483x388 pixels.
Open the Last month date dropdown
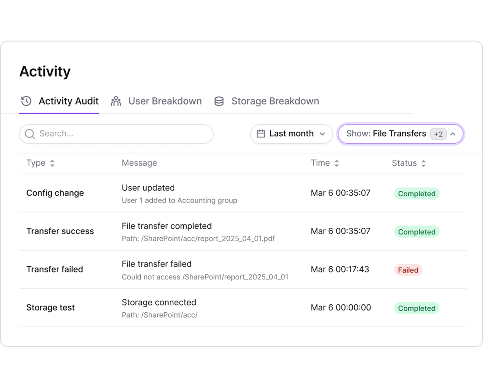pos(291,134)
